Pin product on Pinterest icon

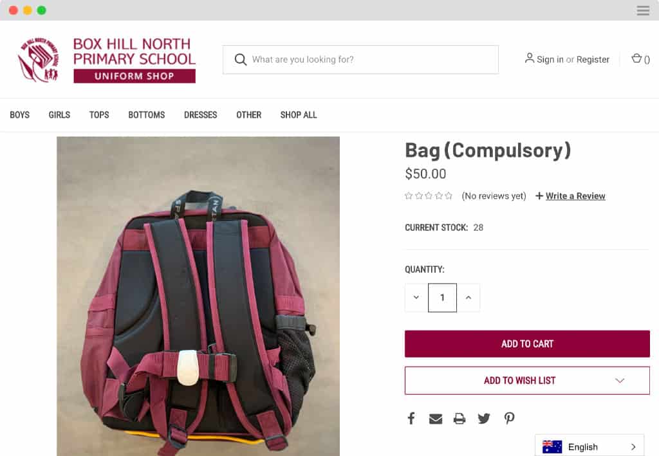click(509, 418)
